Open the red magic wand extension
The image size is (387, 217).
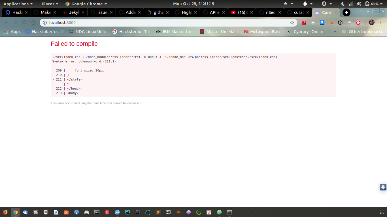pyautogui.click(x=304, y=23)
